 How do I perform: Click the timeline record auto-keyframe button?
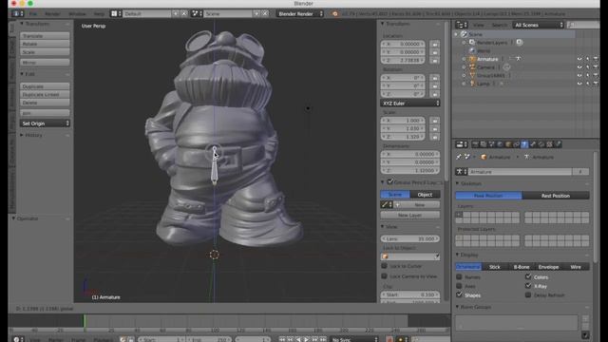click(389, 339)
